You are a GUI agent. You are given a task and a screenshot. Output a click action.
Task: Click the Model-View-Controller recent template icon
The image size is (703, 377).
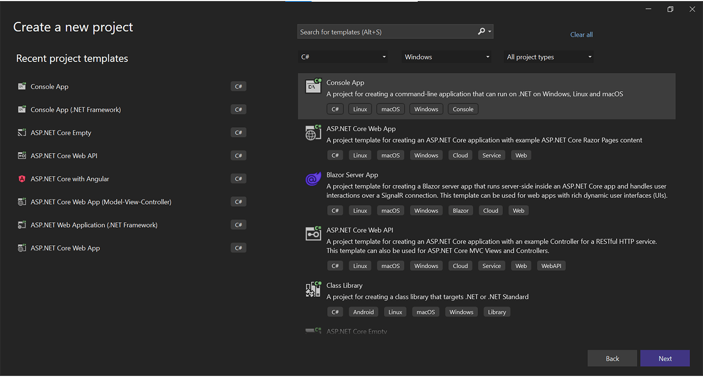pos(22,202)
